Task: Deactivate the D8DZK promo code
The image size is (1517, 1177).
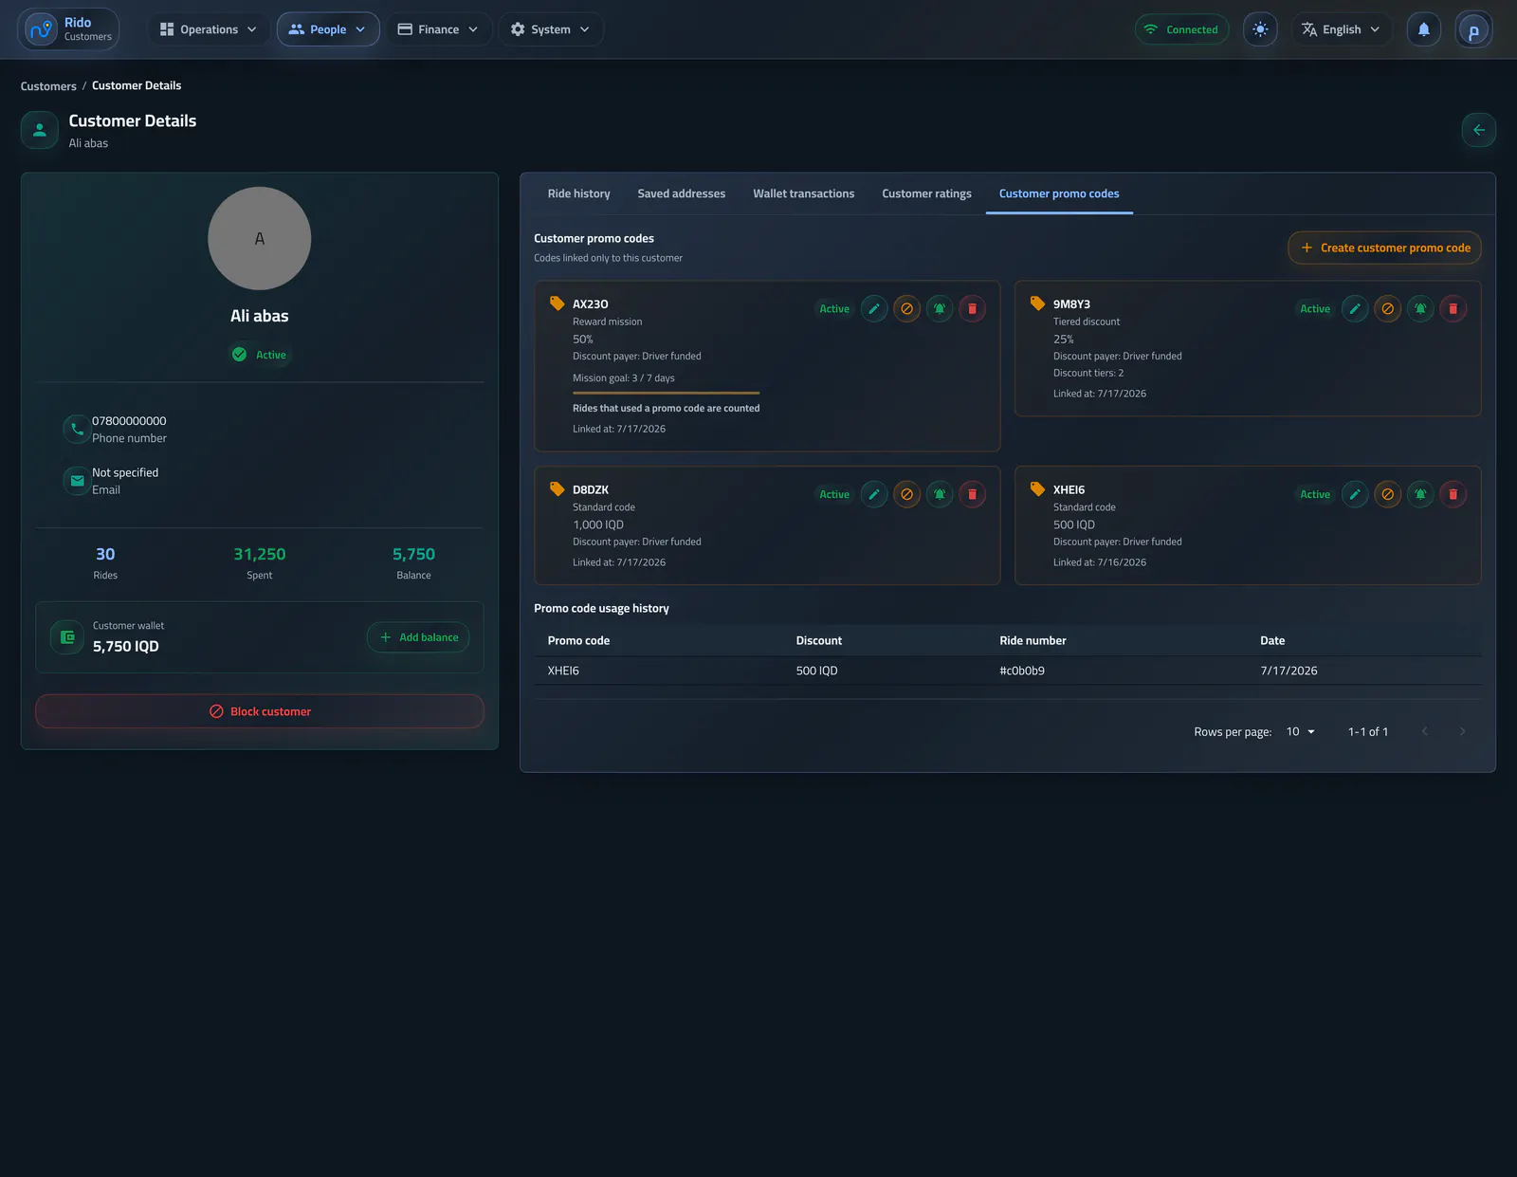Action: [x=906, y=495]
